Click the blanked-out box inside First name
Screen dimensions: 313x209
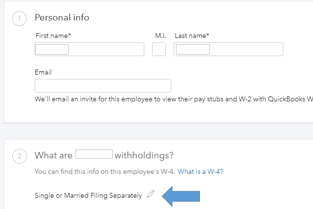[52, 49]
